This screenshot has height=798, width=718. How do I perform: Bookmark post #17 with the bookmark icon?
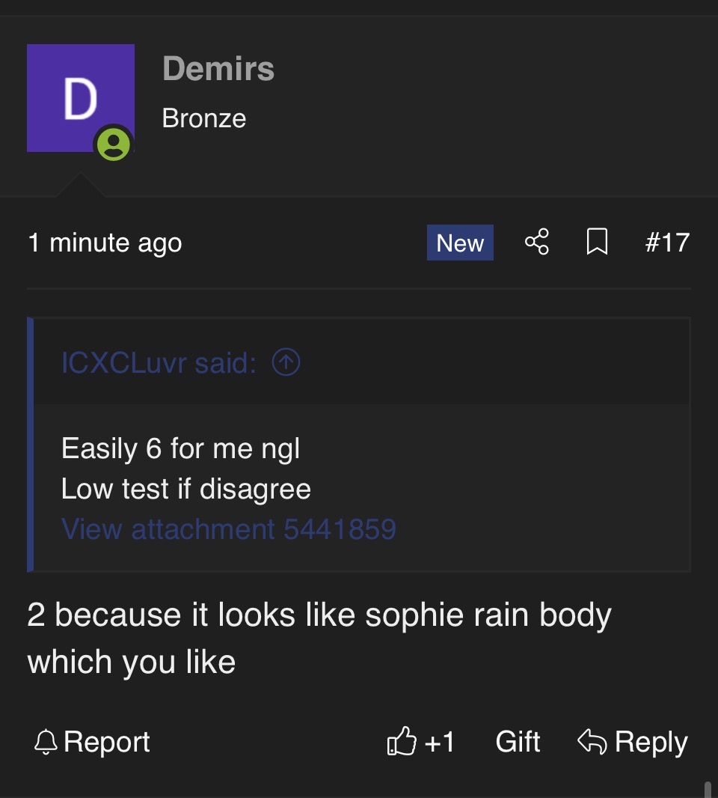[597, 242]
